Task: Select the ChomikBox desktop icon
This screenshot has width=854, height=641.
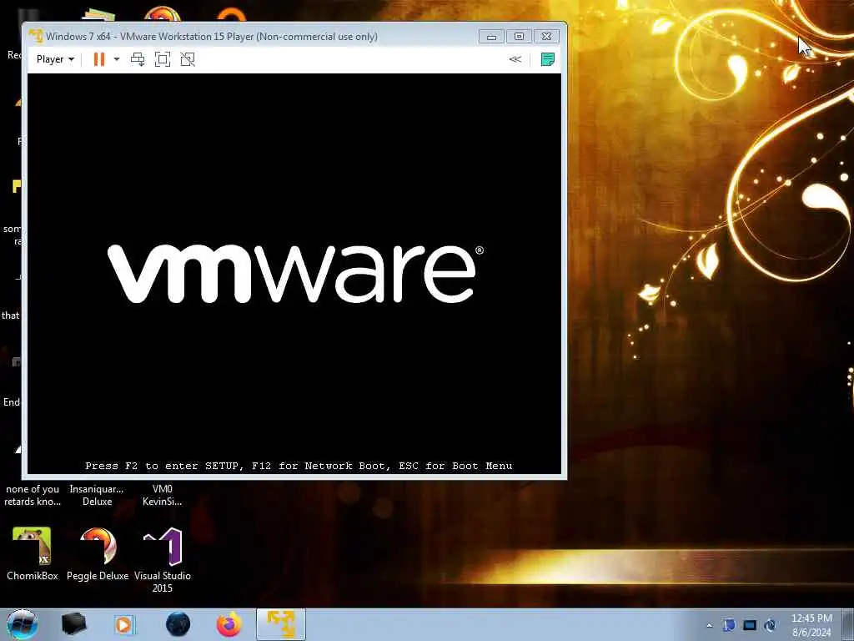Action: 33,554
